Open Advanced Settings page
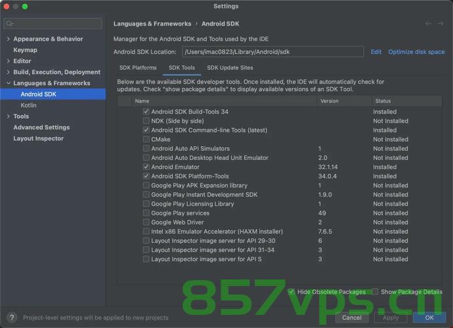This screenshot has height=328, width=453. 41,127
